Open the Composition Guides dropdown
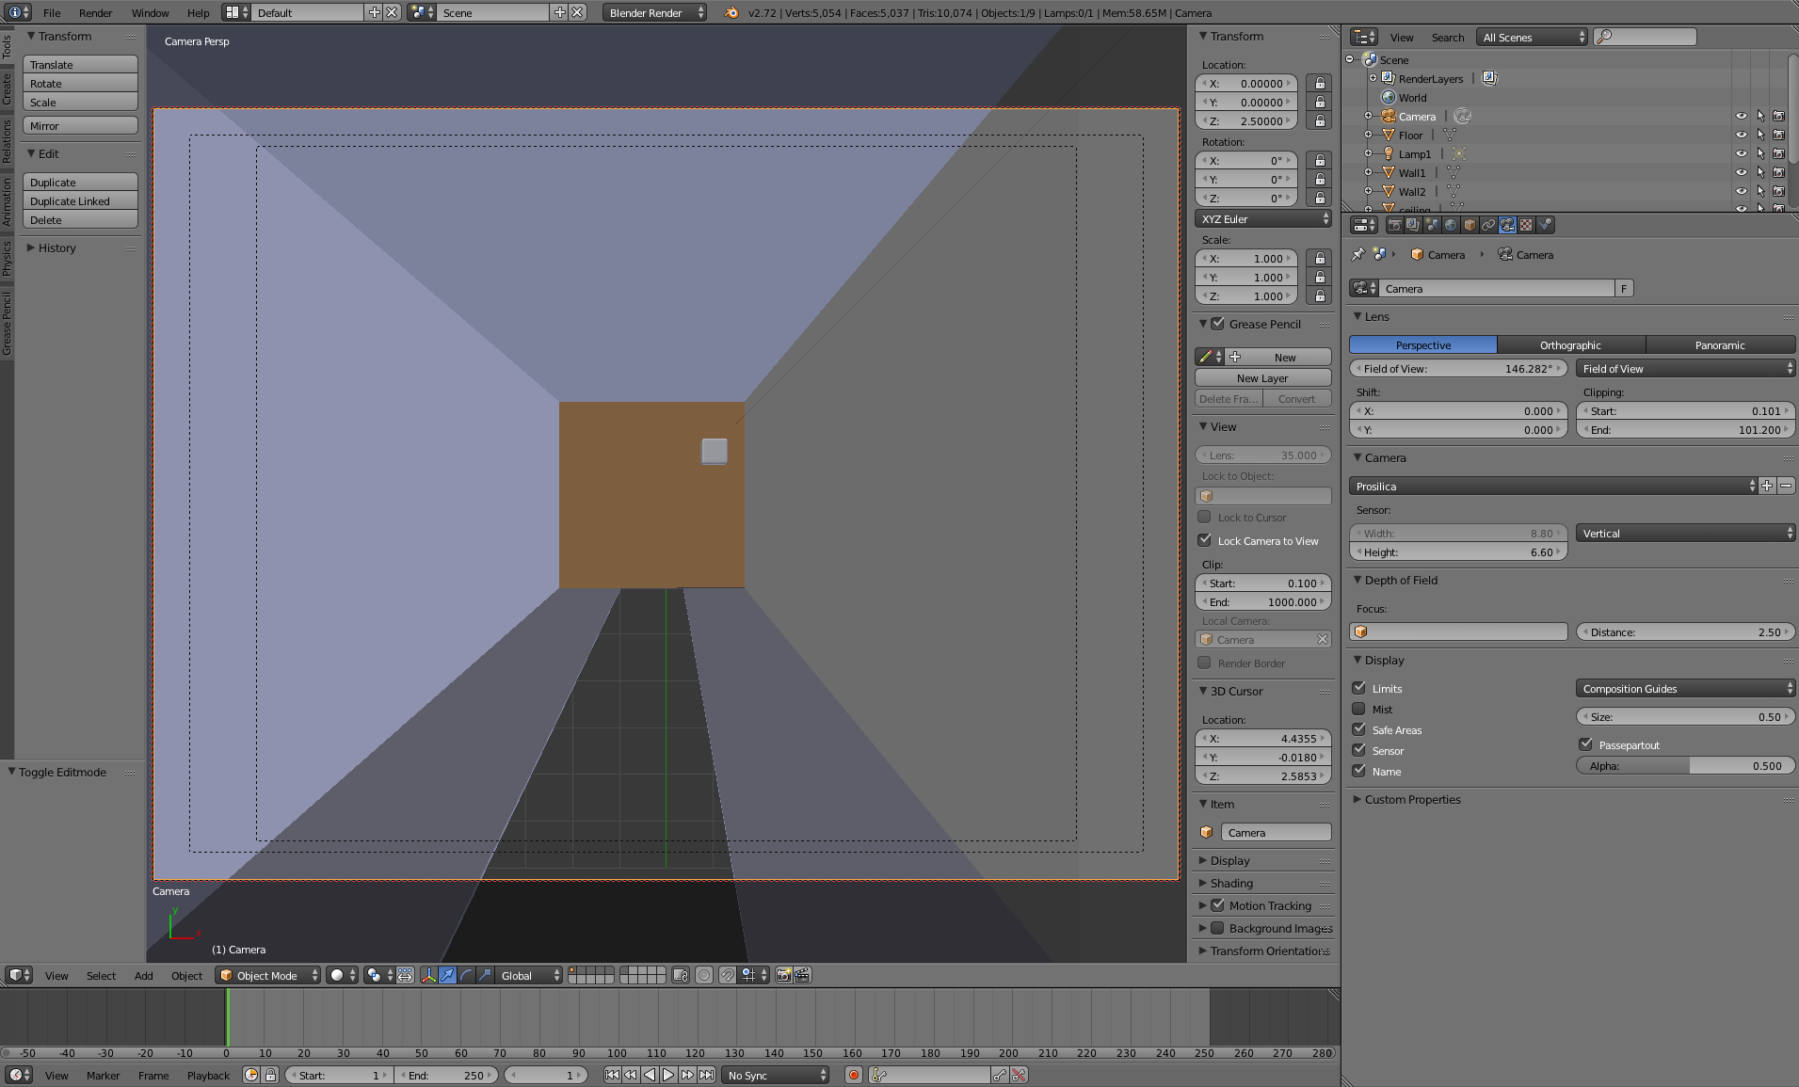This screenshot has height=1087, width=1799. pos(1685,688)
